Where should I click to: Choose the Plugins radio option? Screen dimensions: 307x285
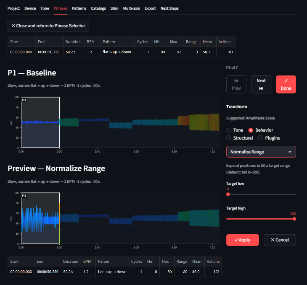[261, 138]
